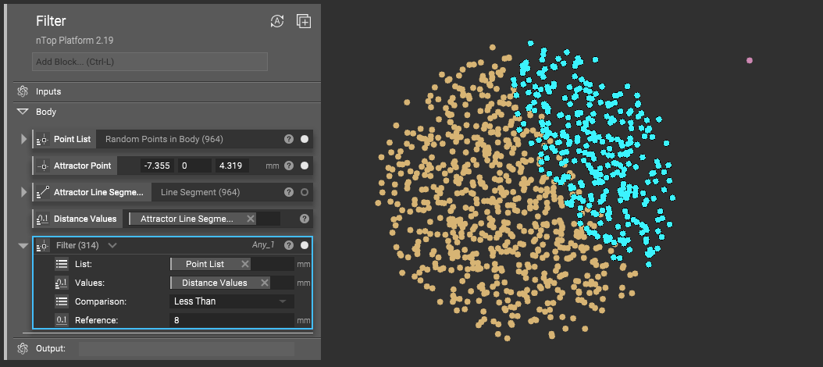Select the Point List block label
The height and width of the screenshot is (367, 823).
point(72,139)
